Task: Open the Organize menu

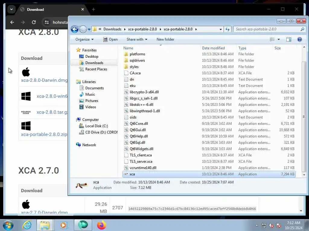Action: (84, 39)
